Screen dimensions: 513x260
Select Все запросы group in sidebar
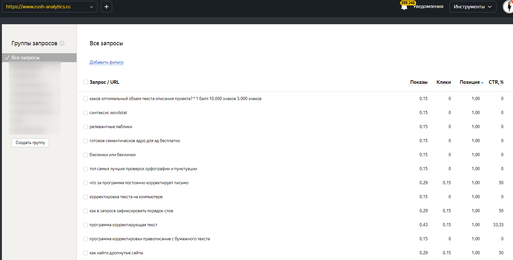click(x=26, y=58)
